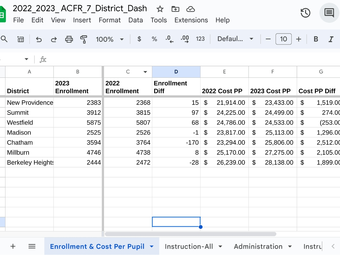Select the Westfield district cell
This screenshot has width=340, height=255.
click(x=29, y=122)
